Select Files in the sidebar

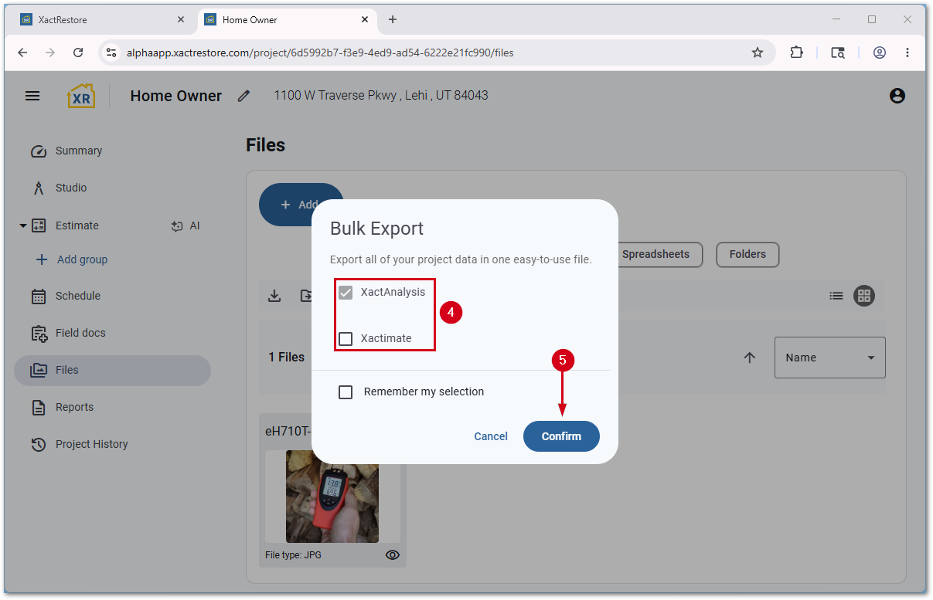(x=112, y=371)
